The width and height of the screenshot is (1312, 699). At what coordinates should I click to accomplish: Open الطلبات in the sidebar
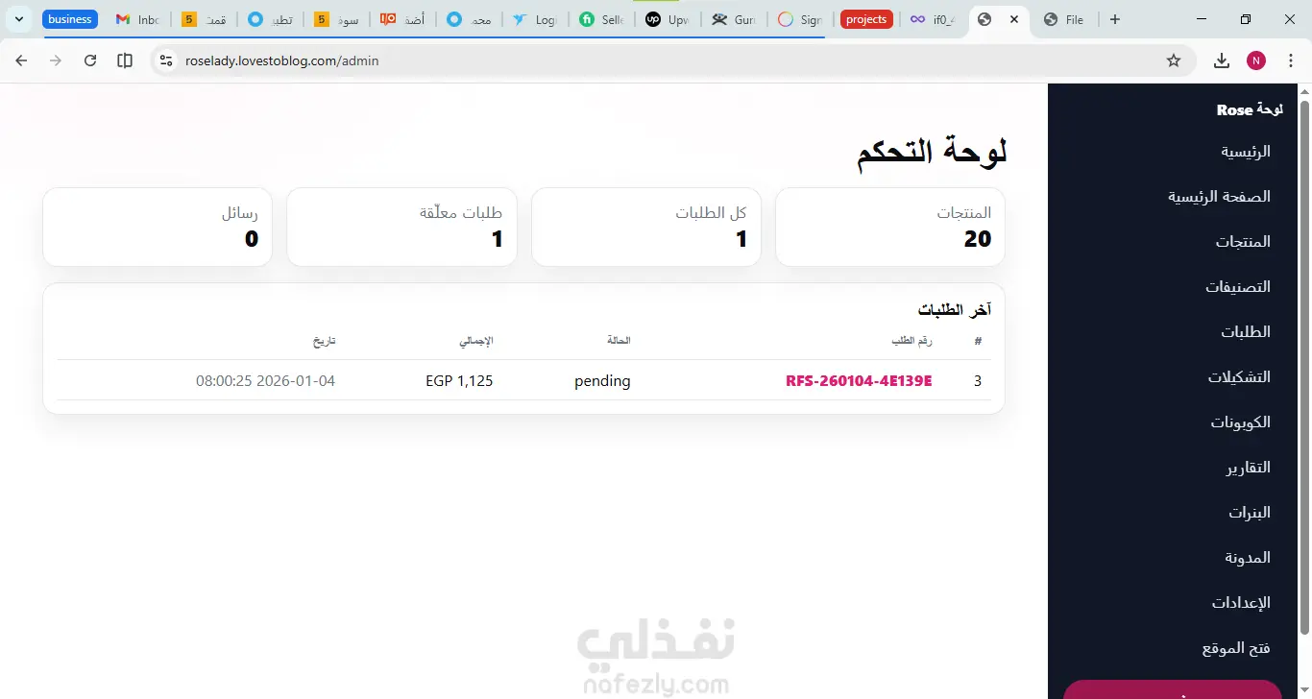(1246, 332)
